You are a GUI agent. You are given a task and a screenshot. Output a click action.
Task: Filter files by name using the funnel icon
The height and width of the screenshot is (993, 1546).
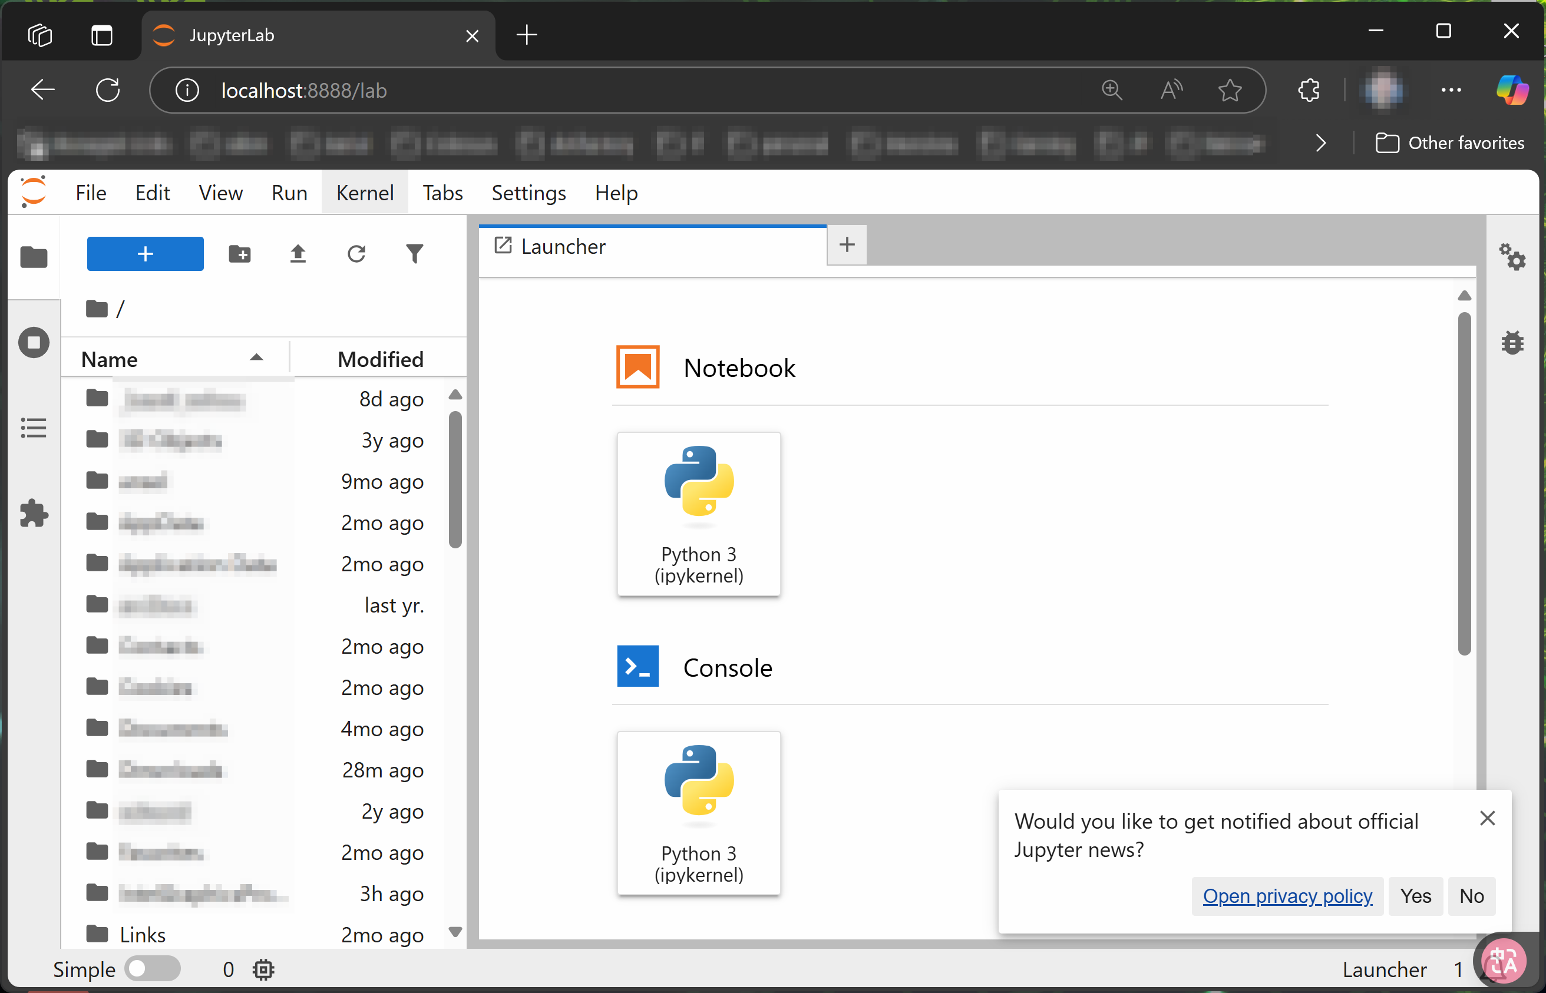pos(415,253)
